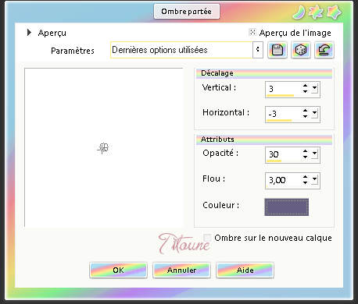The width and height of the screenshot is (358, 304).
Task: Click inside the Vertical value field
Action: 284,89
